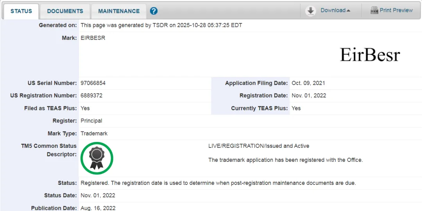
Task: Click the TSDR generated-on timestamp text
Action: pyautogui.click(x=161, y=25)
